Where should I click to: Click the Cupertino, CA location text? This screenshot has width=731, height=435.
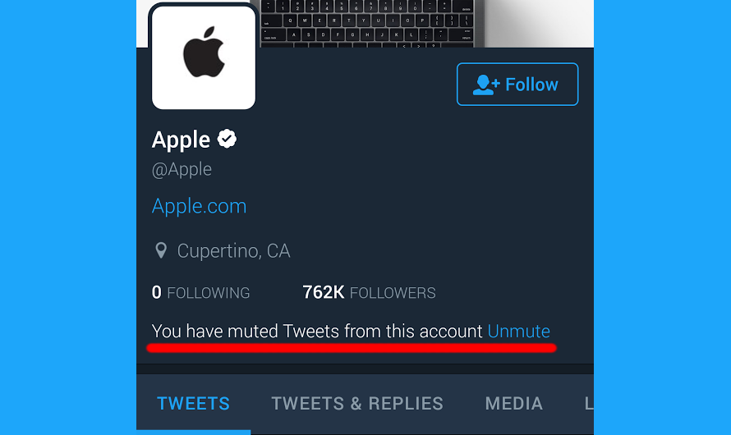pyautogui.click(x=233, y=251)
